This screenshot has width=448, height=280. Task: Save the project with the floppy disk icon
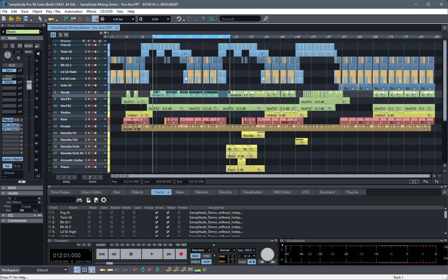click(26, 19)
